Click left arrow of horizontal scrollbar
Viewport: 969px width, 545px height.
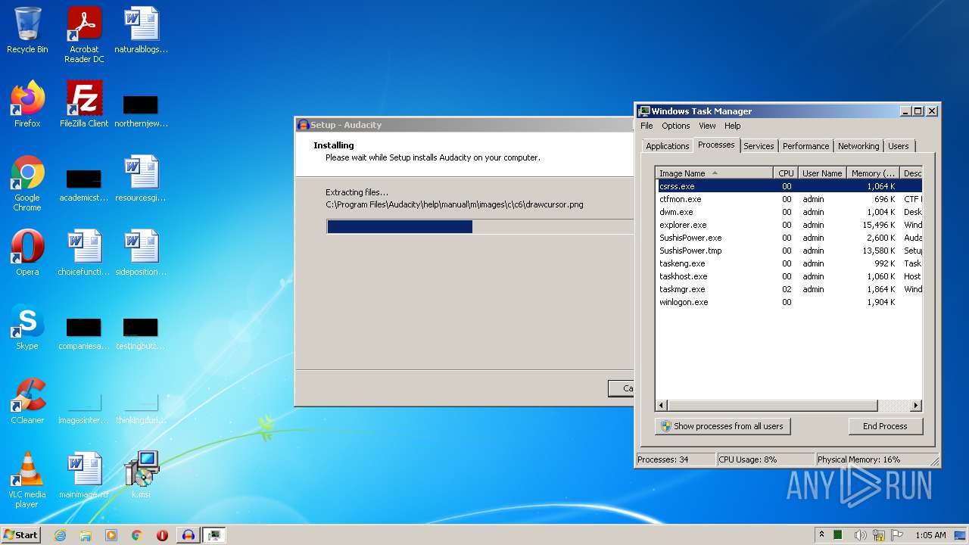(x=662, y=406)
